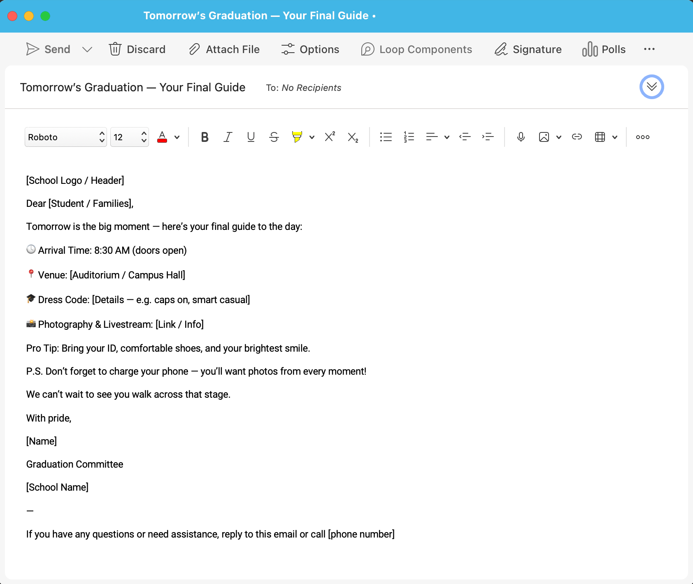The image size is (693, 584).
Task: Click the text alignment icon
Action: (432, 137)
